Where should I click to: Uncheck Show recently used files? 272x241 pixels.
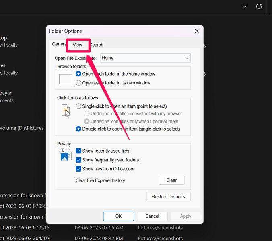click(x=79, y=151)
